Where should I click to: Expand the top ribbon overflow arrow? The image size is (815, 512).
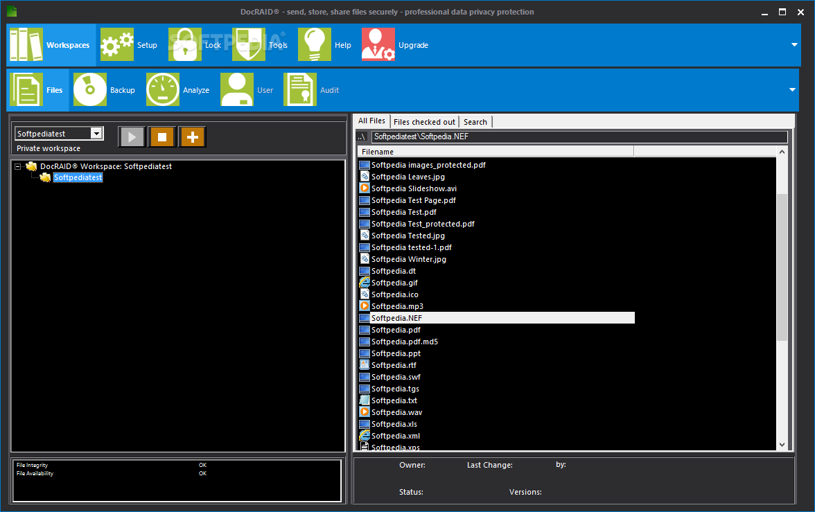click(794, 45)
